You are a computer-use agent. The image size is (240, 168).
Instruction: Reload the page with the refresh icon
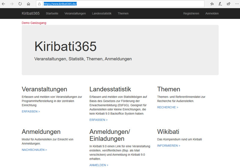tap(20, 4)
